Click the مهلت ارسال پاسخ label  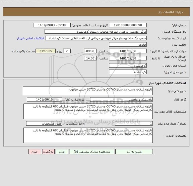coord(174,51)
